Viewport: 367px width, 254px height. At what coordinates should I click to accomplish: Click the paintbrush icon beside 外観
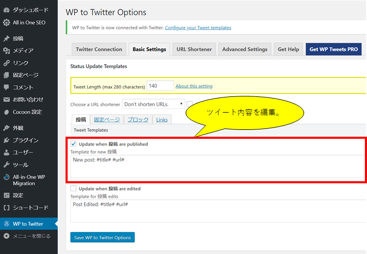tap(6, 128)
